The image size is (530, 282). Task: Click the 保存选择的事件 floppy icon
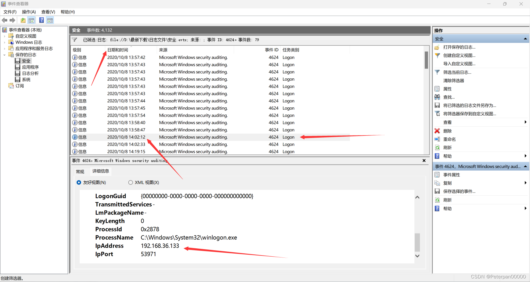437,191
